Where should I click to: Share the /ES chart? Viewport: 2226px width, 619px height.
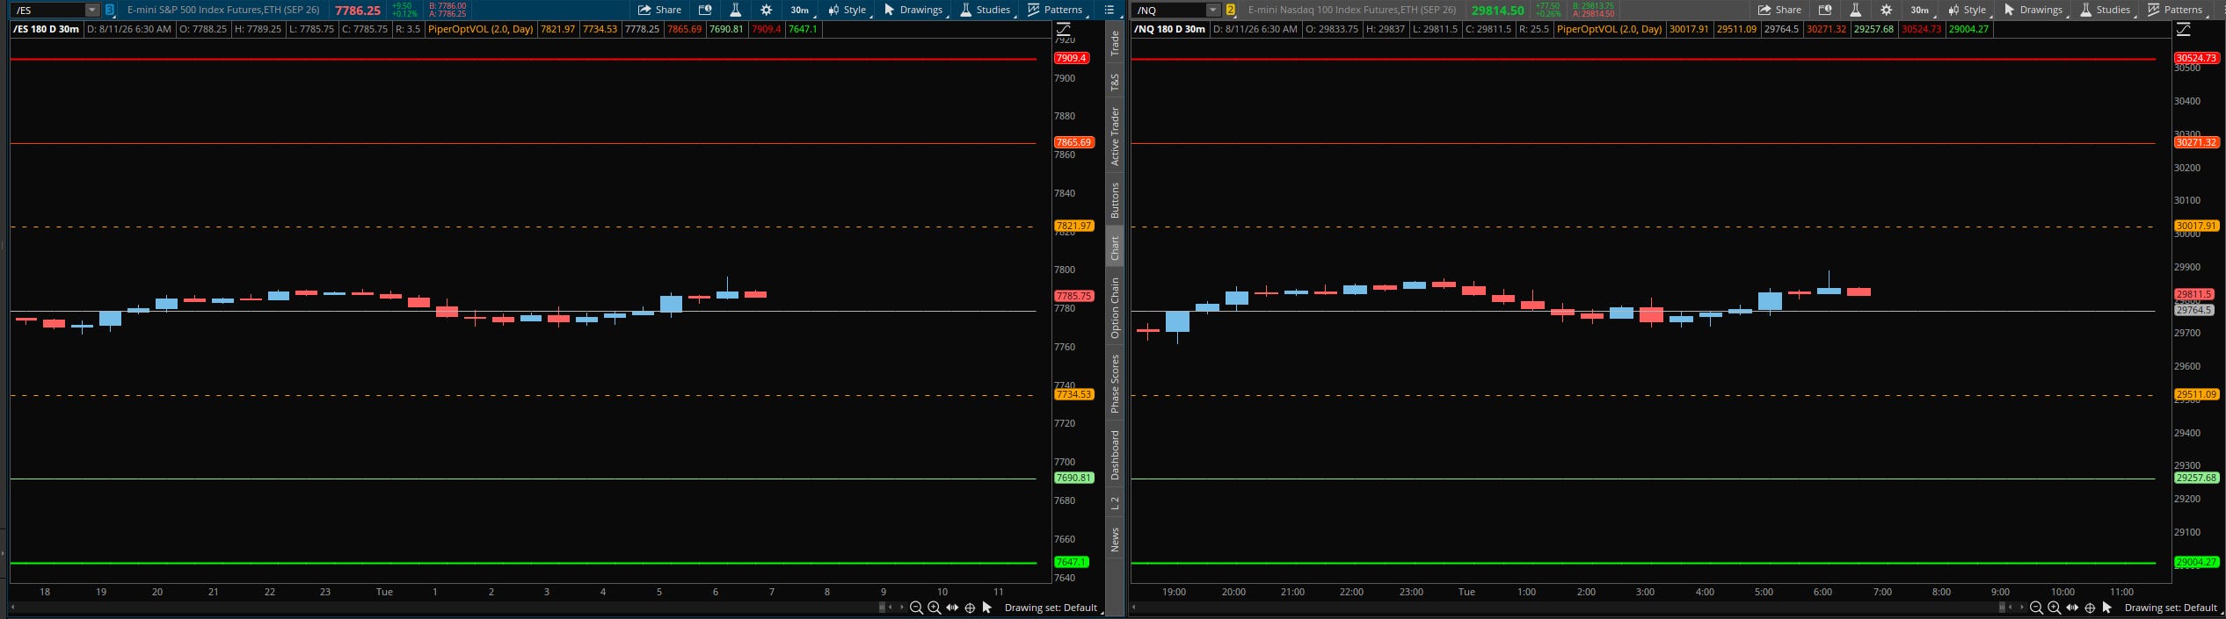(x=659, y=10)
